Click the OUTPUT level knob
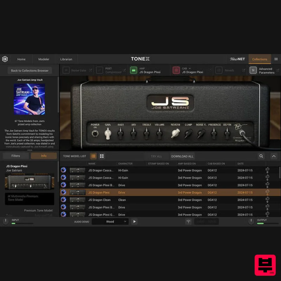Screen dimensions: 281x281 point(251,221)
